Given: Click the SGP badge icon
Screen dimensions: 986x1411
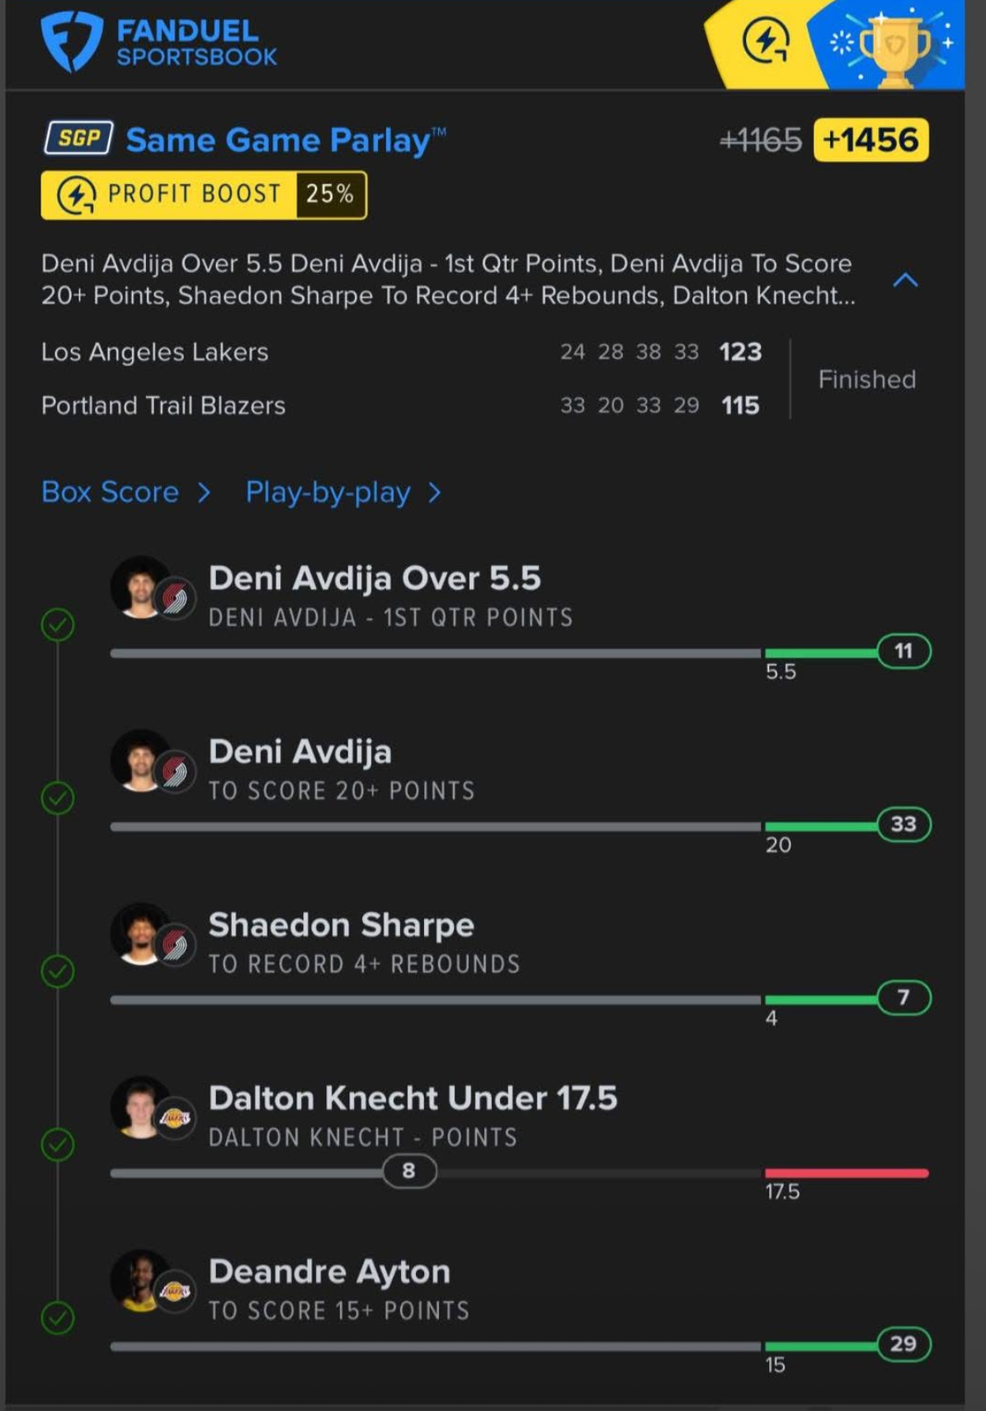Looking at the screenshot, I should point(78,139).
